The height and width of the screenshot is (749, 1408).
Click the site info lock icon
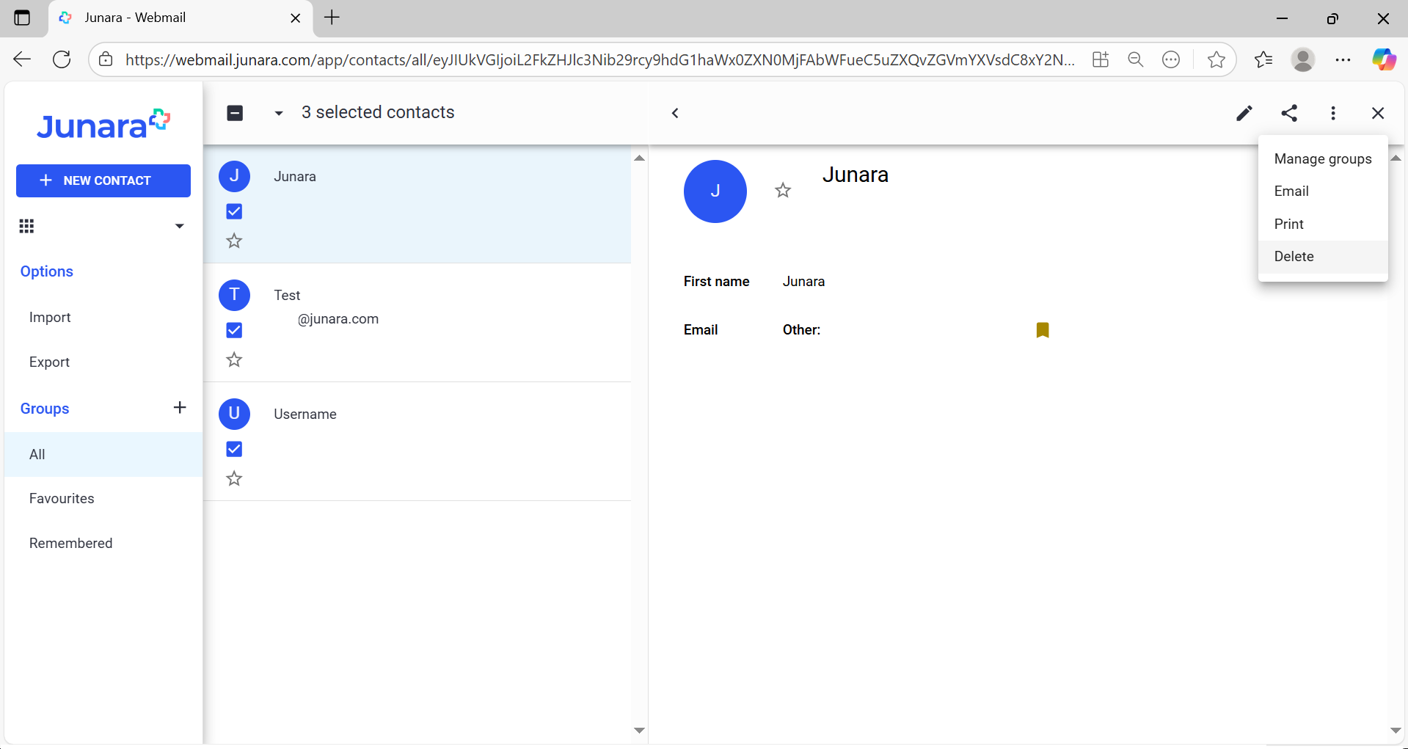[106, 59]
